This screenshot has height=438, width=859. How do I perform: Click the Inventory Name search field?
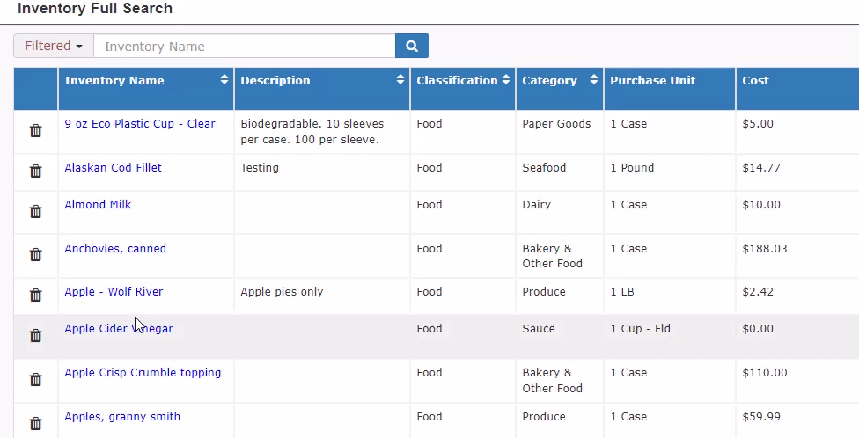pos(245,46)
